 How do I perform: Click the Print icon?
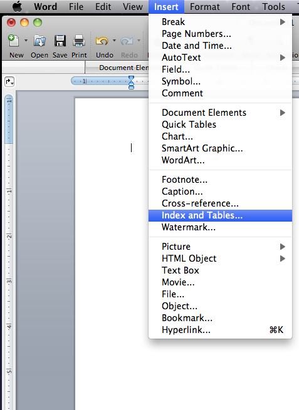click(x=79, y=41)
